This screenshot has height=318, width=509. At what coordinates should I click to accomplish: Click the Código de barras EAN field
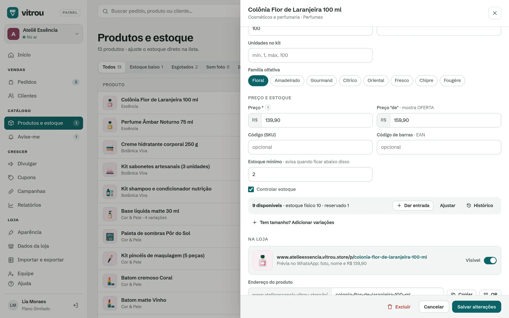coord(439,147)
